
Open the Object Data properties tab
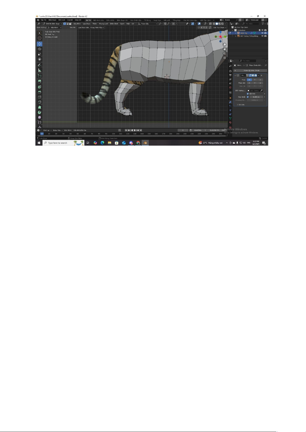click(230, 118)
